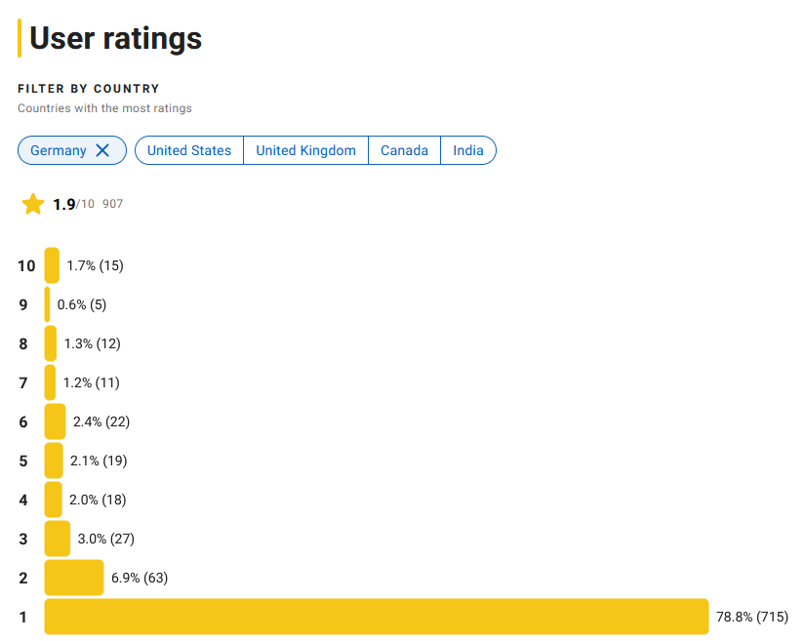Click the 6-star rating bar
This screenshot has height=641, width=806.
56,421
